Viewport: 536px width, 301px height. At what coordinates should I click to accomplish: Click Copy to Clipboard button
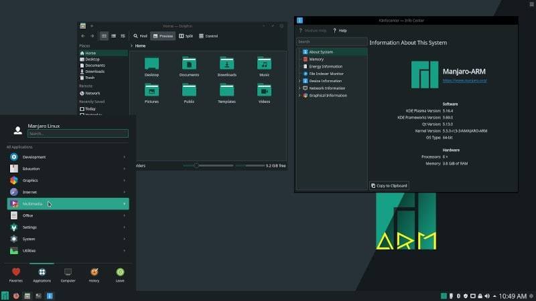(389, 185)
